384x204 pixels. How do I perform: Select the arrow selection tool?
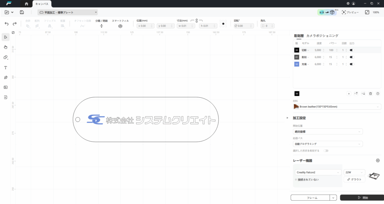tap(6, 37)
